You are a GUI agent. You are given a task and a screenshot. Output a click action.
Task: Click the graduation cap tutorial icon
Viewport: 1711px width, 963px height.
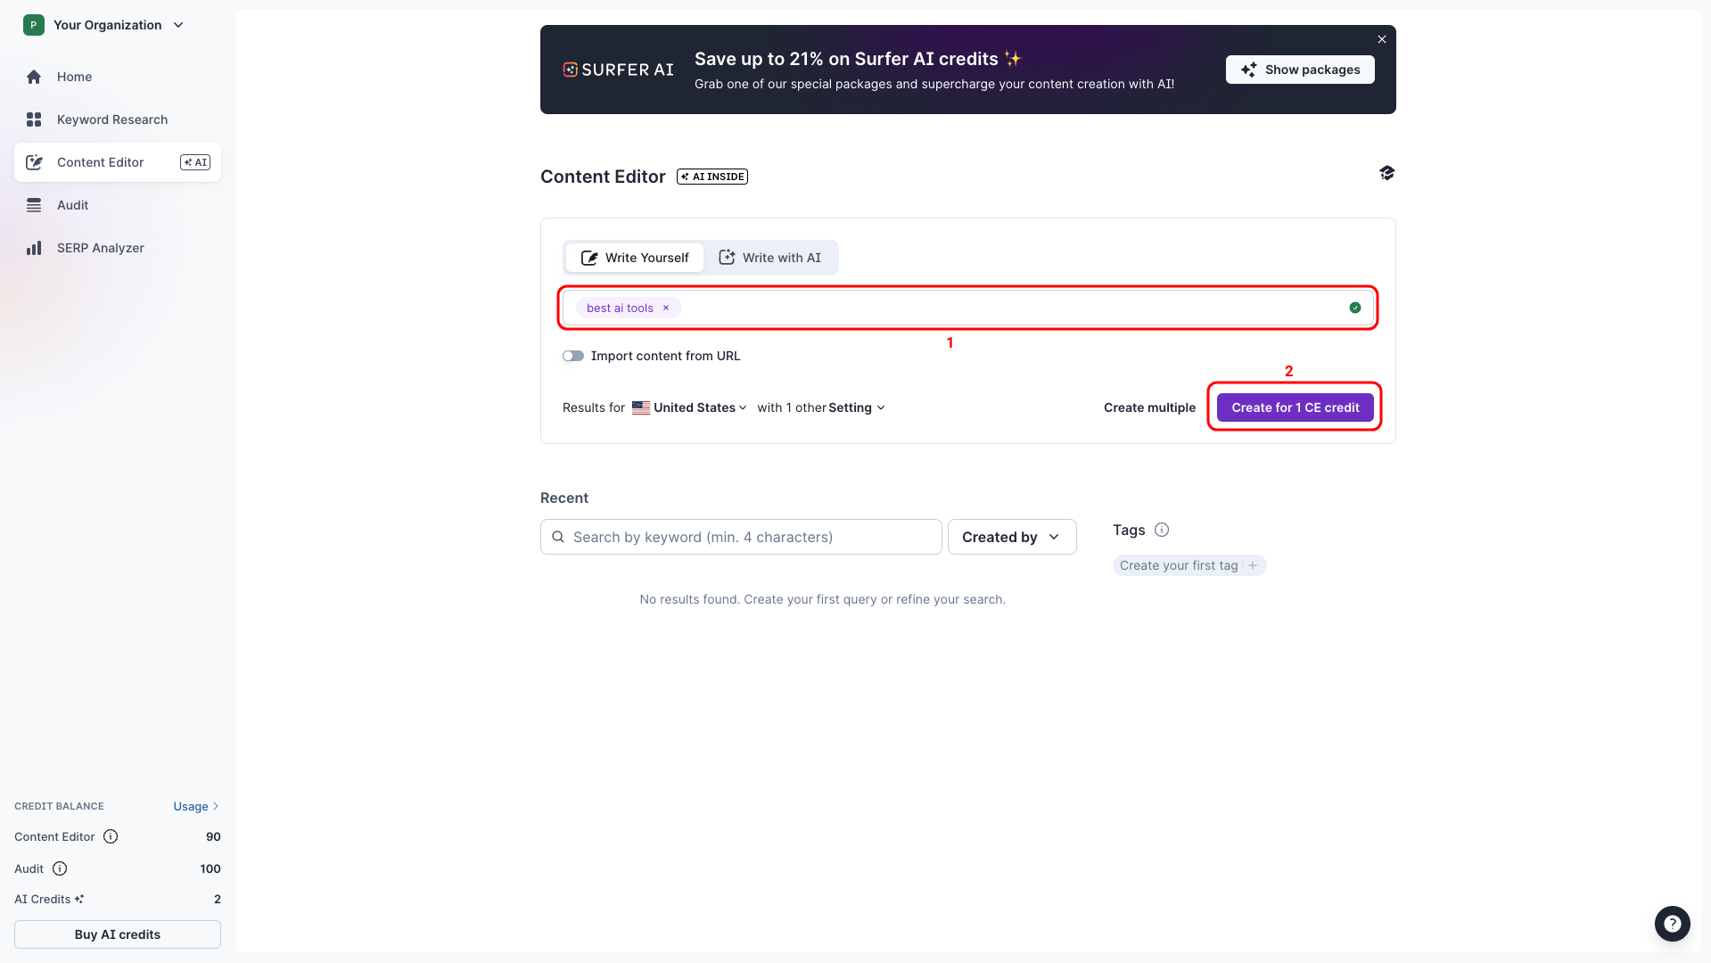(1386, 173)
